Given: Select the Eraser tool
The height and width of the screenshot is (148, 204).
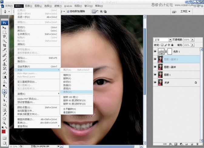Looking at the screenshot, I should 4,73.
